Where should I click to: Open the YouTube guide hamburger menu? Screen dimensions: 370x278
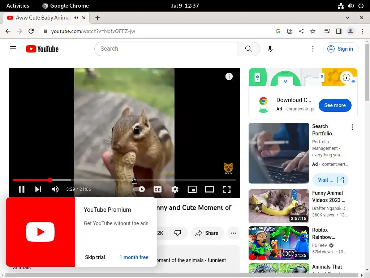[13, 49]
